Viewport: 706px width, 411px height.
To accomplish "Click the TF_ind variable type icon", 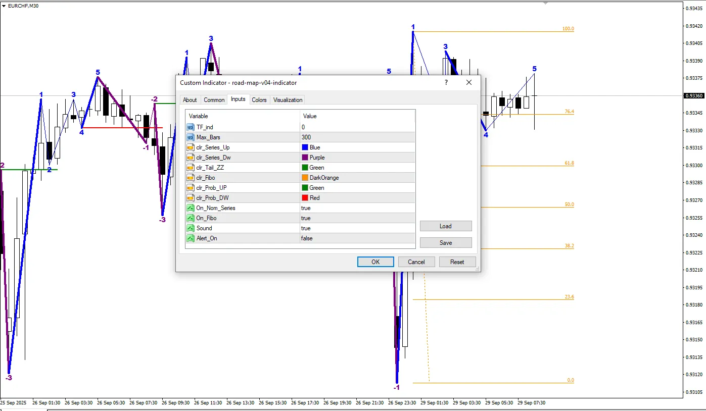I will [x=191, y=127].
